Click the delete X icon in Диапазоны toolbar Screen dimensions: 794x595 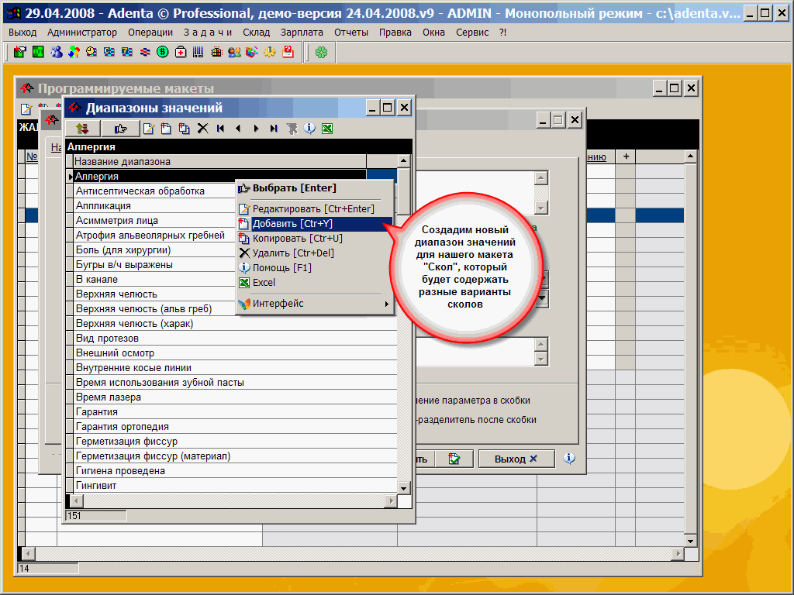pos(202,129)
